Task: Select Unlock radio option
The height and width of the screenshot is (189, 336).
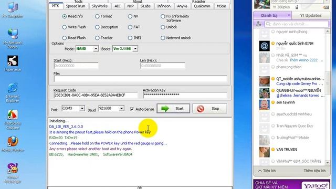Action: tap(163, 27)
